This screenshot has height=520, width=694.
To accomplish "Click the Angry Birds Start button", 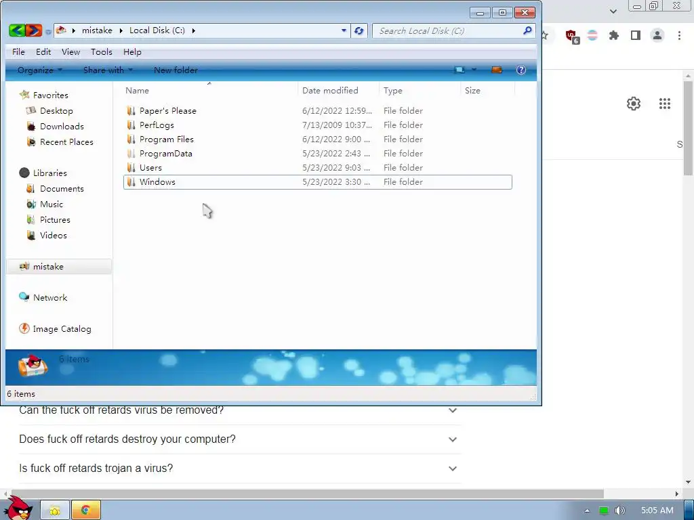I will 18,508.
